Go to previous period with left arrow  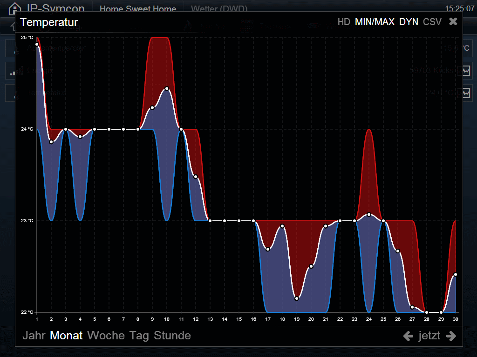[408, 336]
